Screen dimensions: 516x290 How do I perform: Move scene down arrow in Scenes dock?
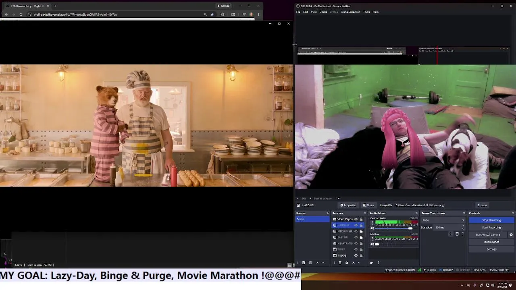322,263
